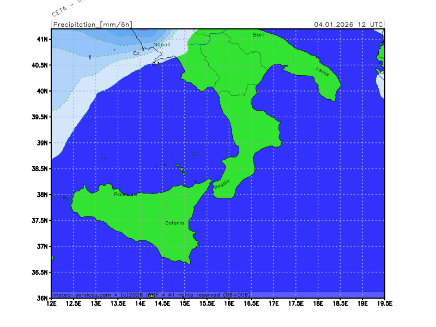
Task: Click the 12E longitude axis label
Action: click(52, 303)
